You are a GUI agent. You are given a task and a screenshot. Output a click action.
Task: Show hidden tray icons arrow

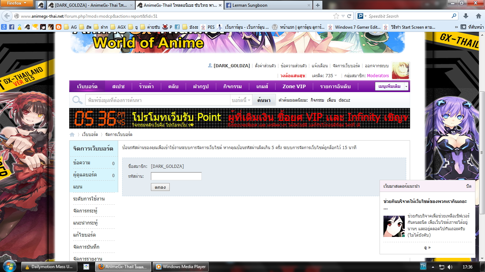tap(433, 267)
